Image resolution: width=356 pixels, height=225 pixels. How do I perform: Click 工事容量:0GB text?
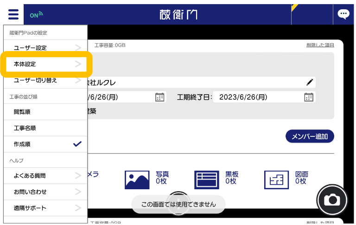[x=110, y=45]
